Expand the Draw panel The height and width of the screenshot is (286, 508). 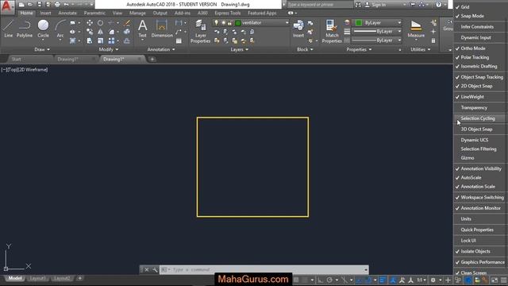coord(42,49)
